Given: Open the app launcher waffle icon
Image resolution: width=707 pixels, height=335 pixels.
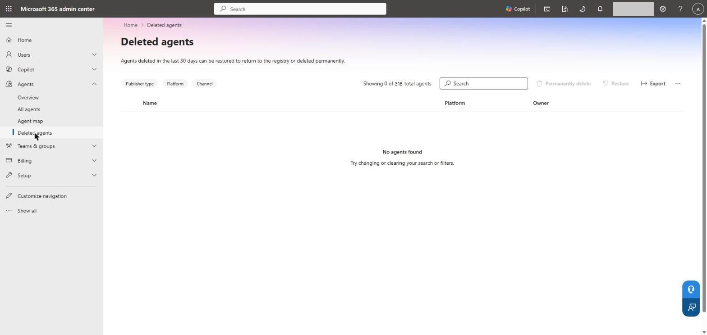Looking at the screenshot, I should tap(9, 9).
